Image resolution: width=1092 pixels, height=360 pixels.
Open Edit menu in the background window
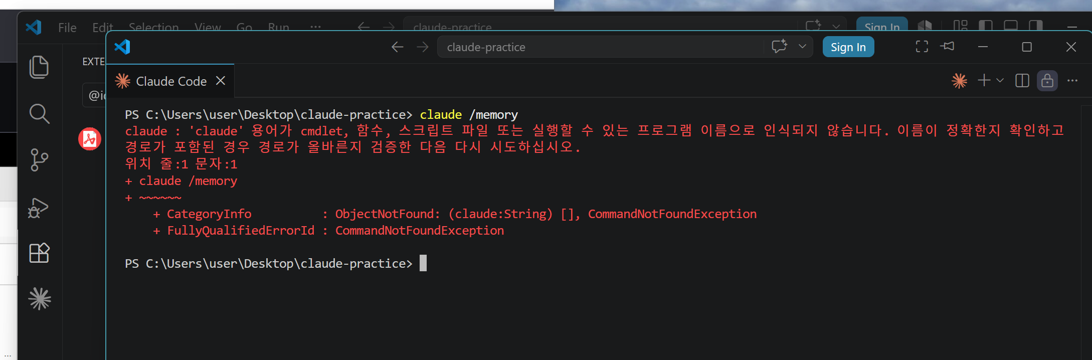coord(102,27)
